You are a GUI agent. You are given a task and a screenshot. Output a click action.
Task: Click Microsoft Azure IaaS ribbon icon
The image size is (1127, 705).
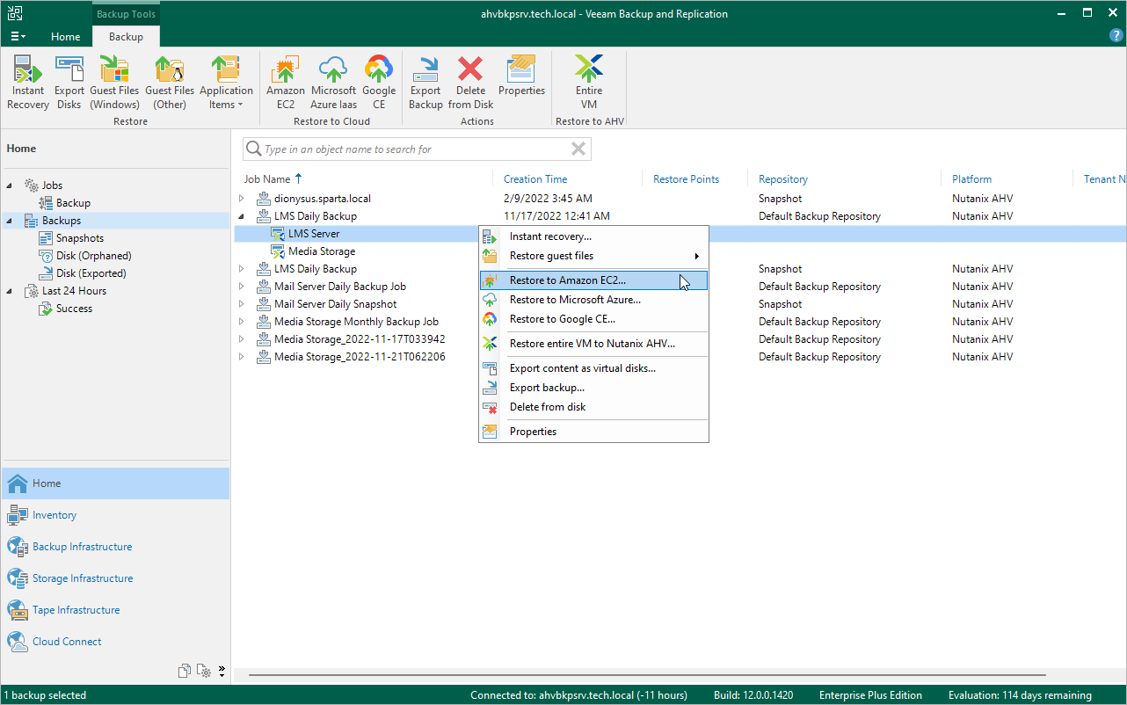point(333,83)
